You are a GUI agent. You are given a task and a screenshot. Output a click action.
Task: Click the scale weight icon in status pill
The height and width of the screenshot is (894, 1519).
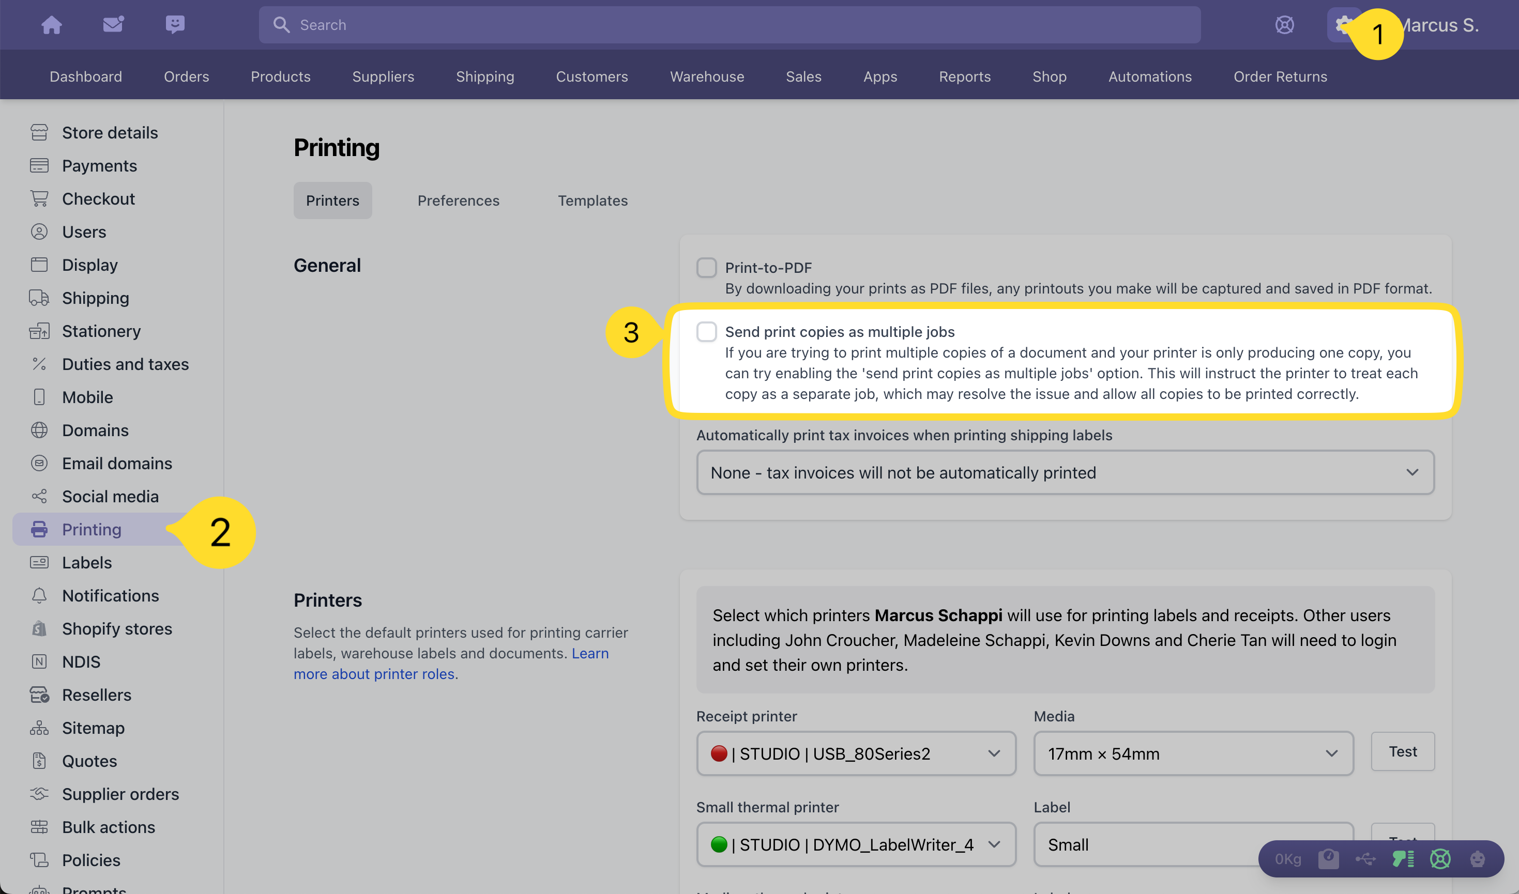(x=1329, y=858)
